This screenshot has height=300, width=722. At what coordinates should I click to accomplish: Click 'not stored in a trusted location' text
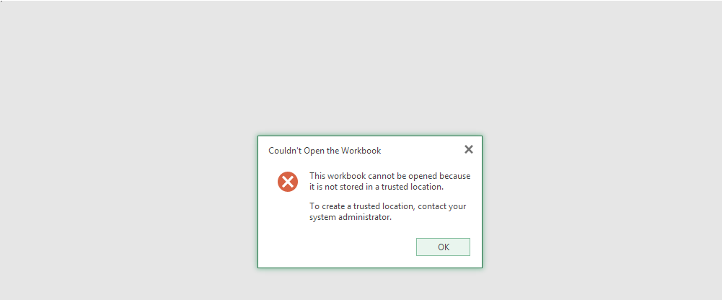click(381, 187)
